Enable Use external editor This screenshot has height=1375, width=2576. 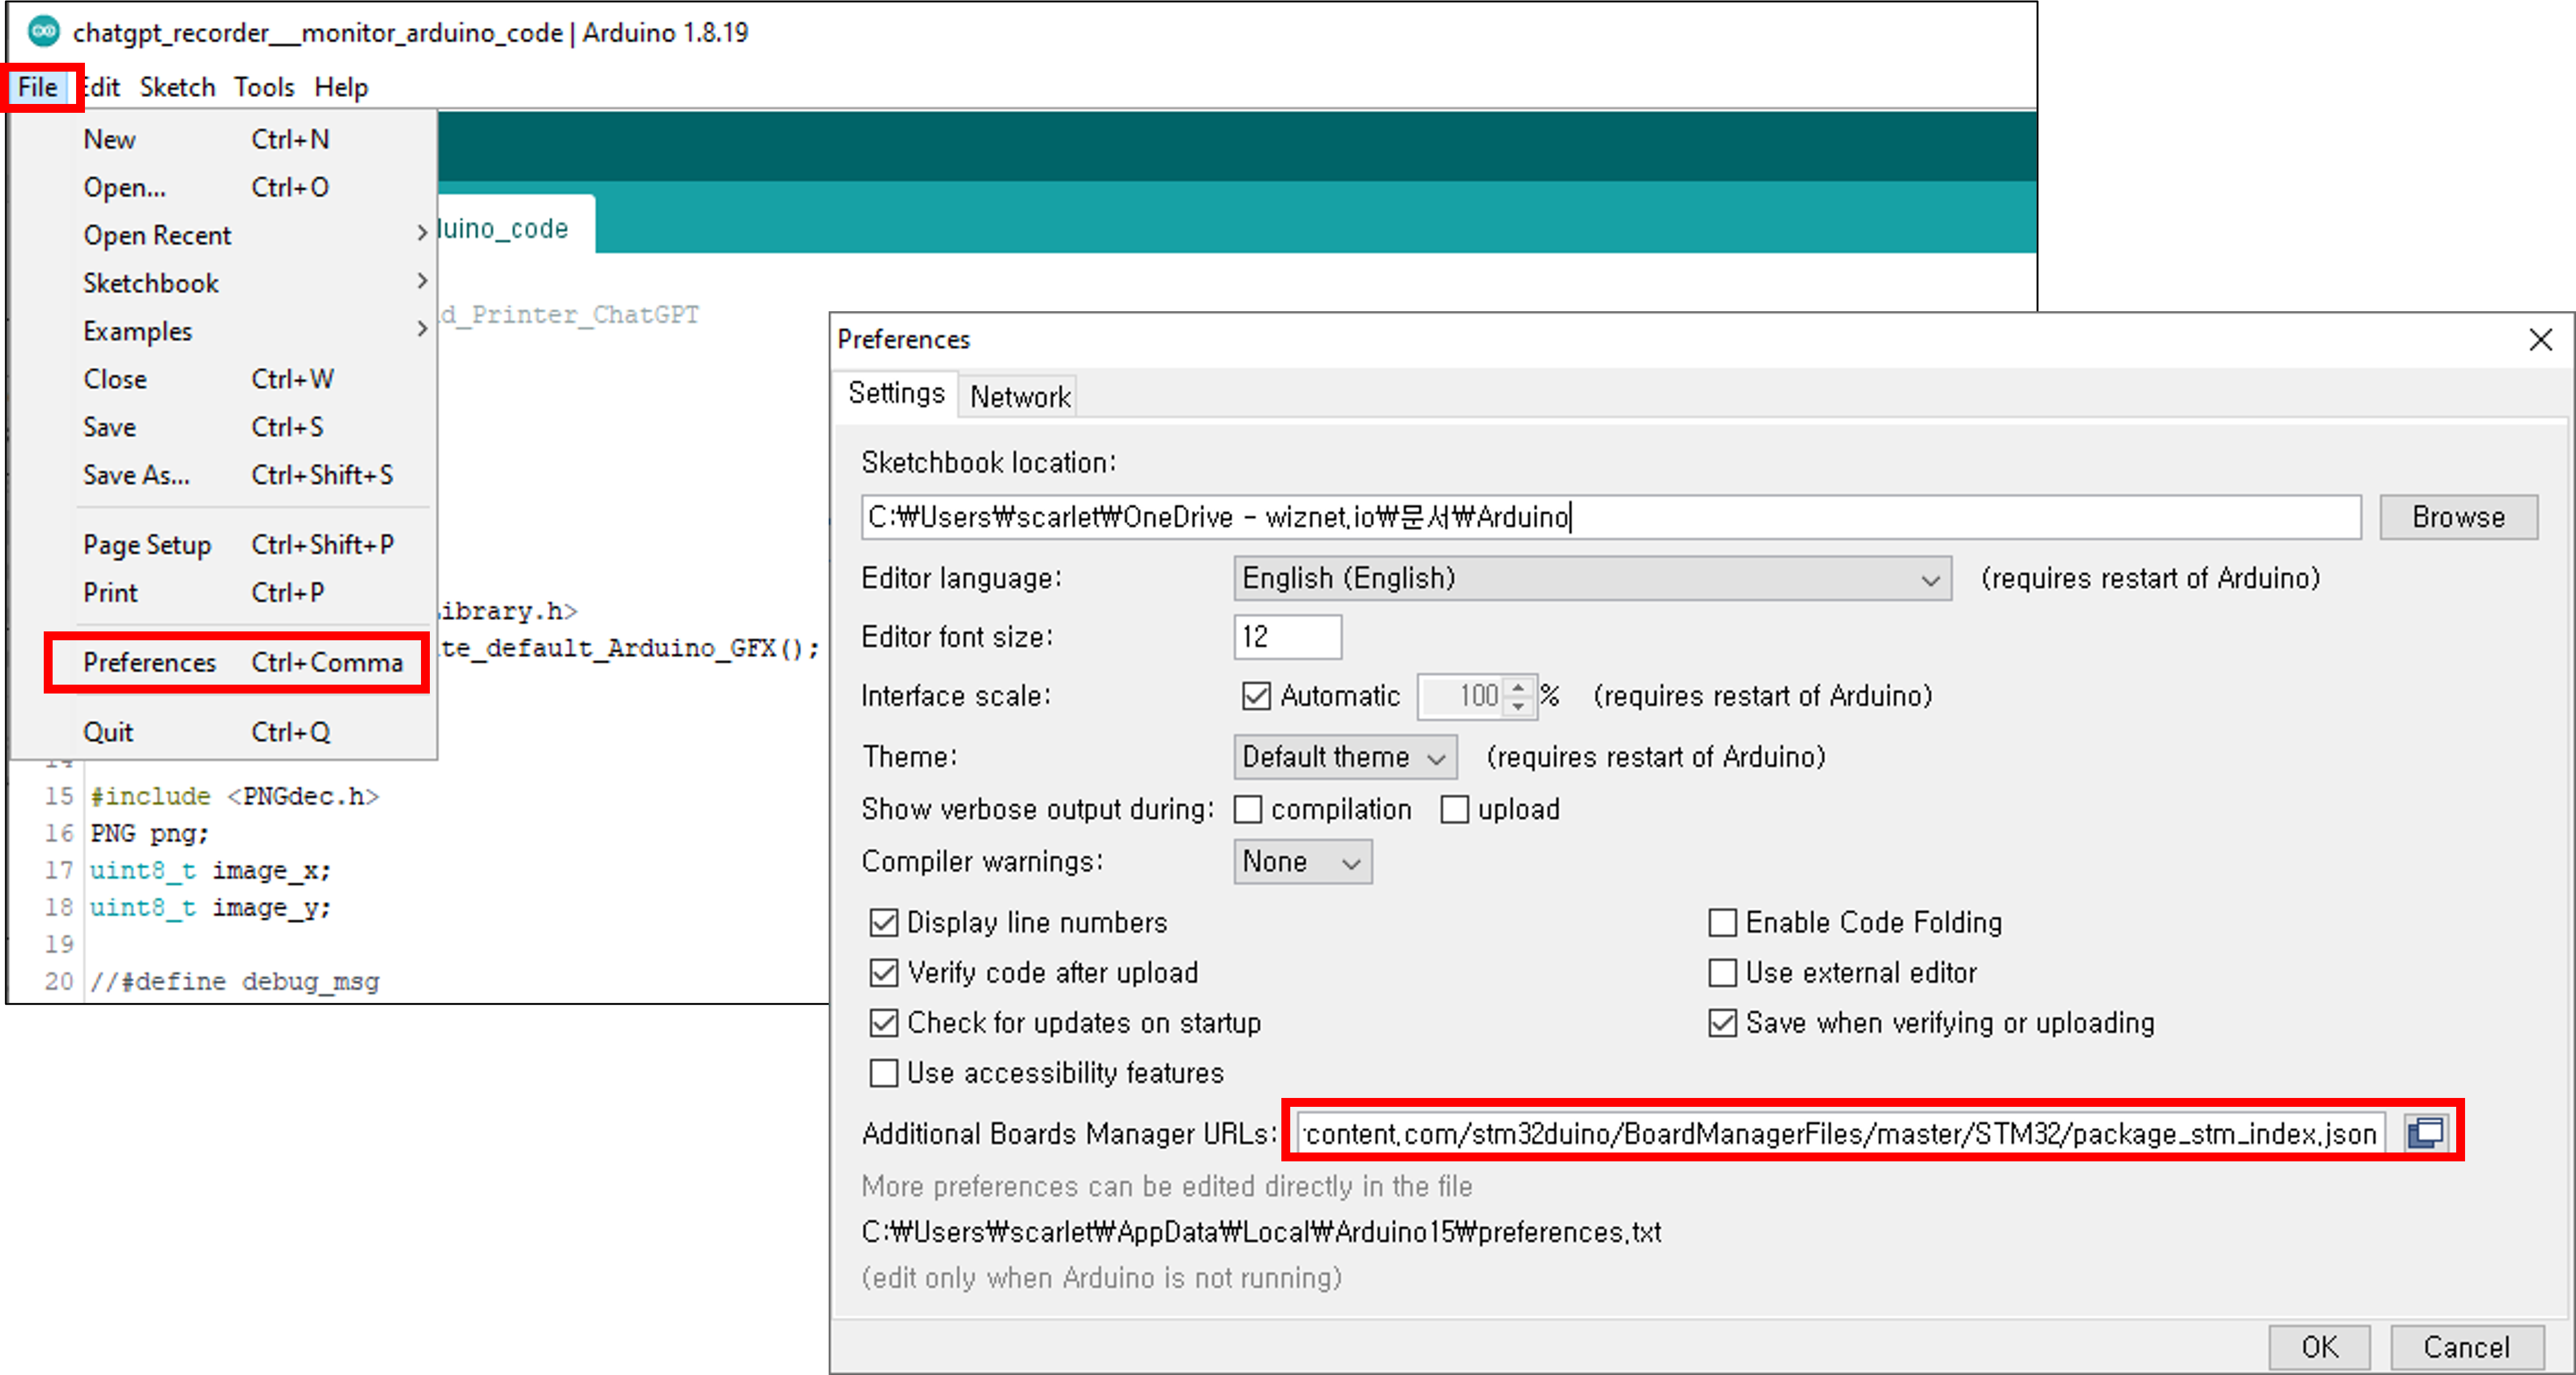click(1722, 972)
